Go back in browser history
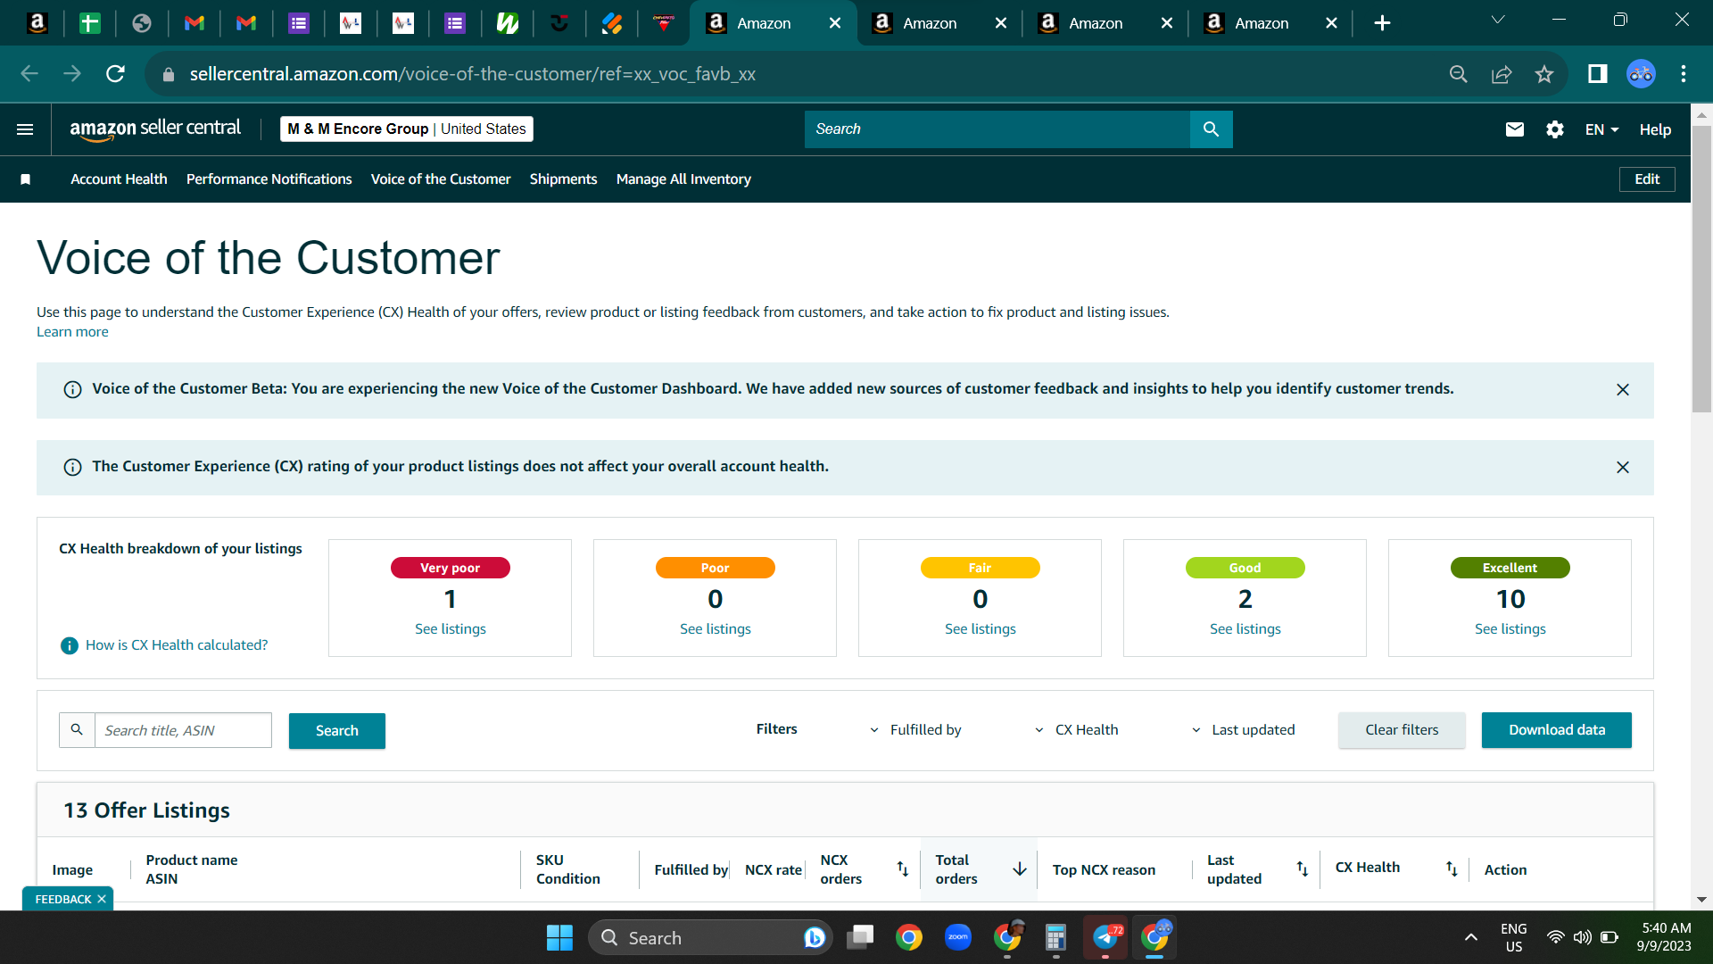Viewport: 1713px width, 964px height. click(29, 74)
